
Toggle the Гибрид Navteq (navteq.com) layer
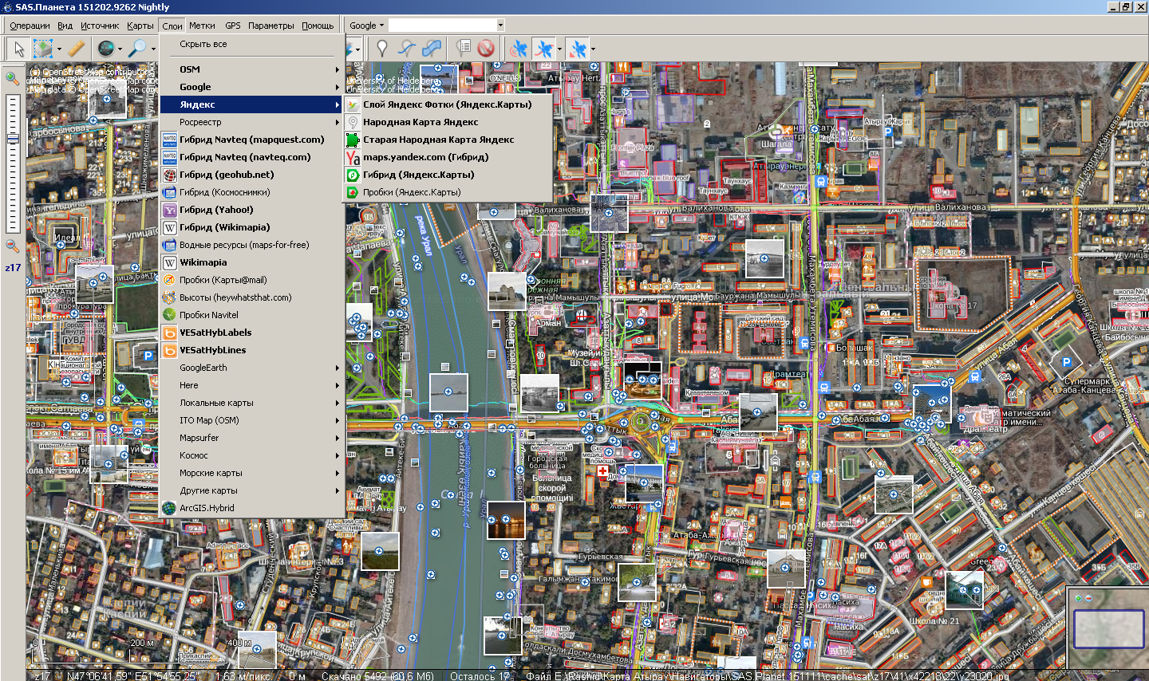(251, 157)
